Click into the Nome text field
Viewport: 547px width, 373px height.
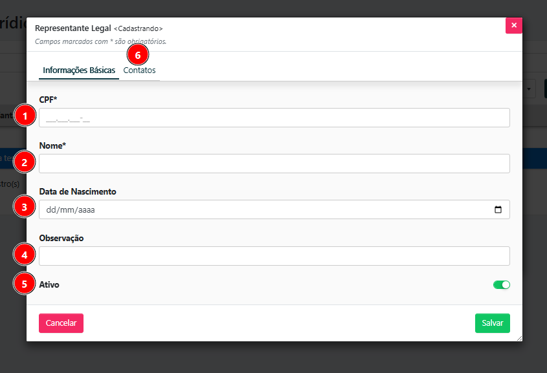274,164
